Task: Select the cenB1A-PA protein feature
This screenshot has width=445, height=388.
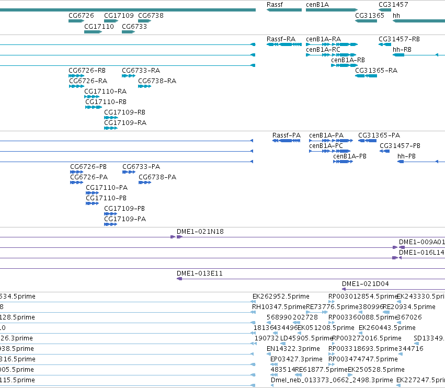Action: point(331,141)
